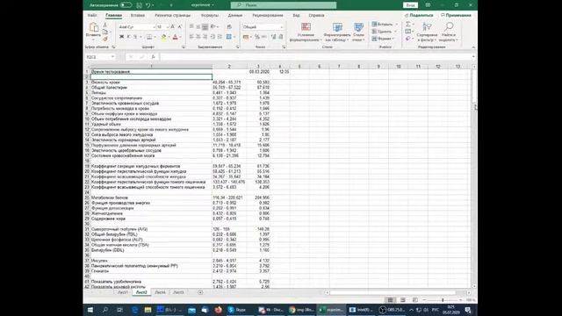Click the Cut scissors icon
This screenshot has height=316, width=562.
click(105, 25)
